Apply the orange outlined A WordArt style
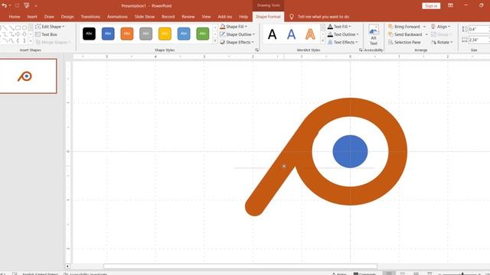 (x=310, y=34)
